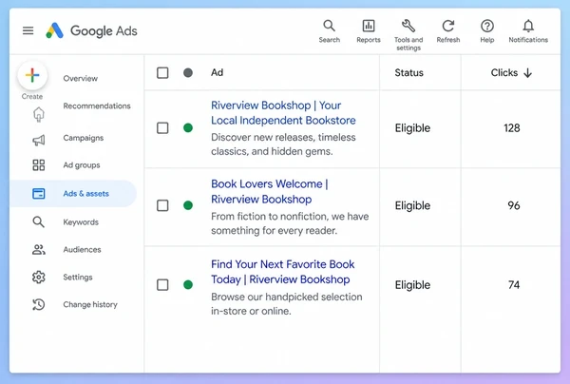This screenshot has height=384, width=570.
Task: Click the Create plus button
Action: [x=32, y=75]
